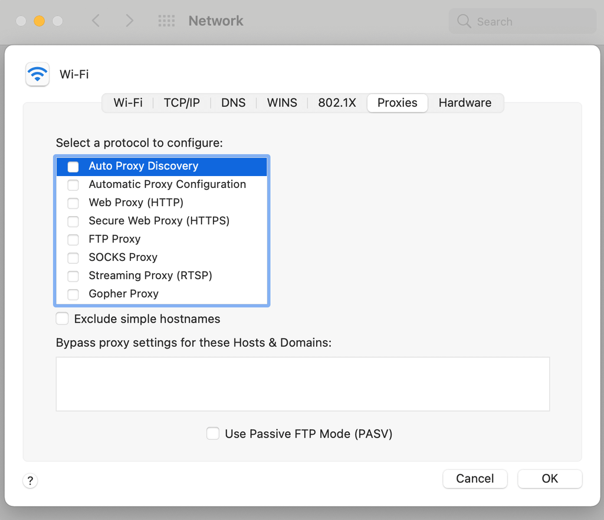Open help via the question mark icon
The width and height of the screenshot is (604, 520).
coord(30,481)
